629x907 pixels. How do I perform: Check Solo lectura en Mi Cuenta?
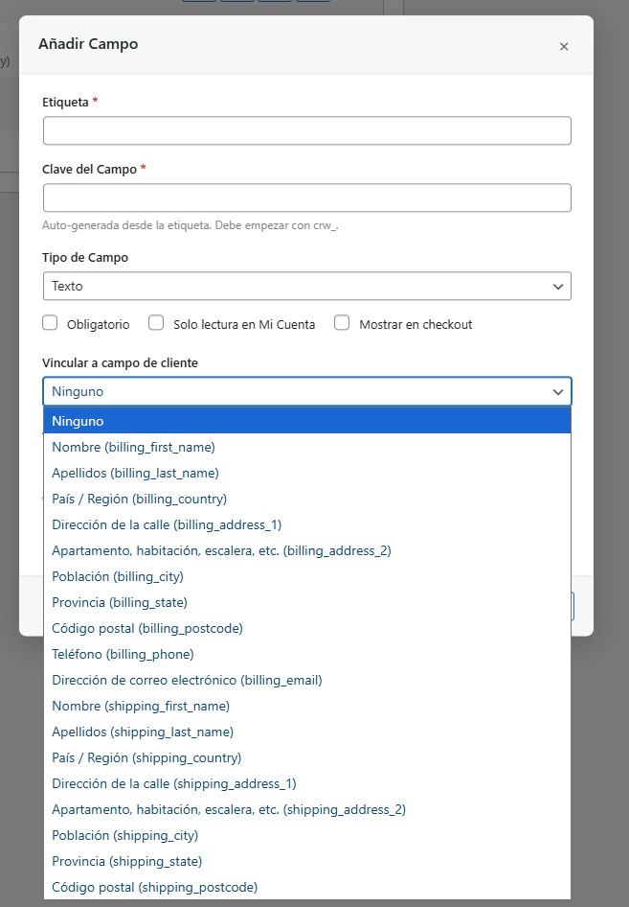click(156, 324)
